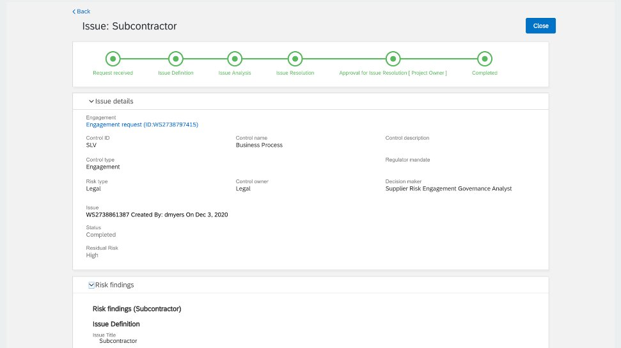
Task: Open the Engagement request WS2738797415 link
Action: tap(142, 125)
